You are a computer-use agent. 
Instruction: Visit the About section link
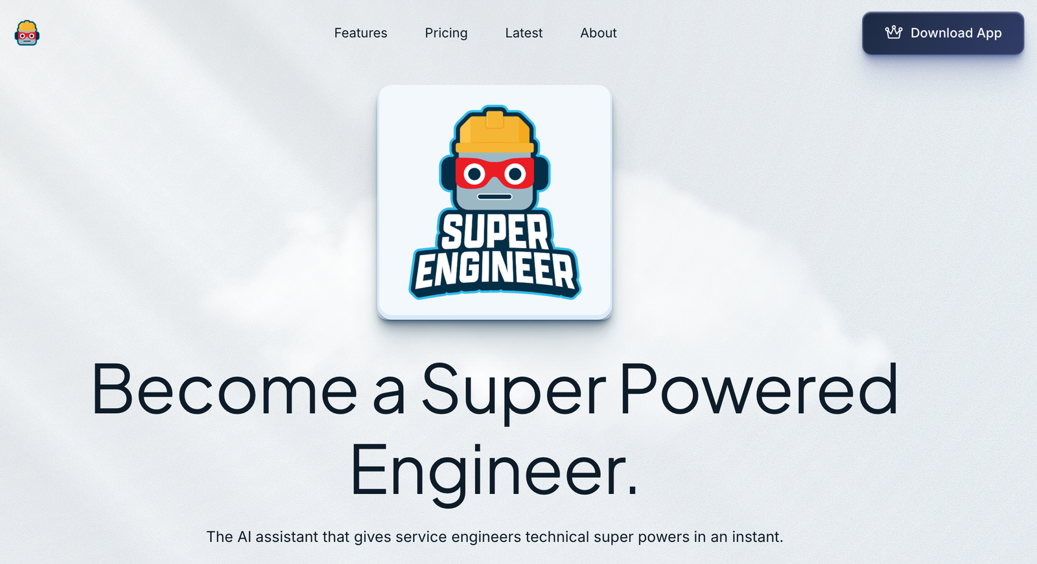coord(598,33)
